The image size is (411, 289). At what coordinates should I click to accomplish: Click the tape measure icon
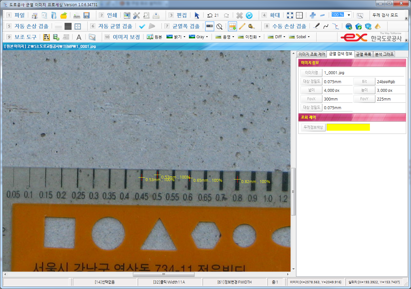pyautogui.click(x=252, y=26)
